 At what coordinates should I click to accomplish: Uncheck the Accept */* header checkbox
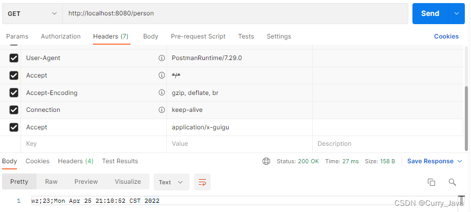[x=14, y=75]
